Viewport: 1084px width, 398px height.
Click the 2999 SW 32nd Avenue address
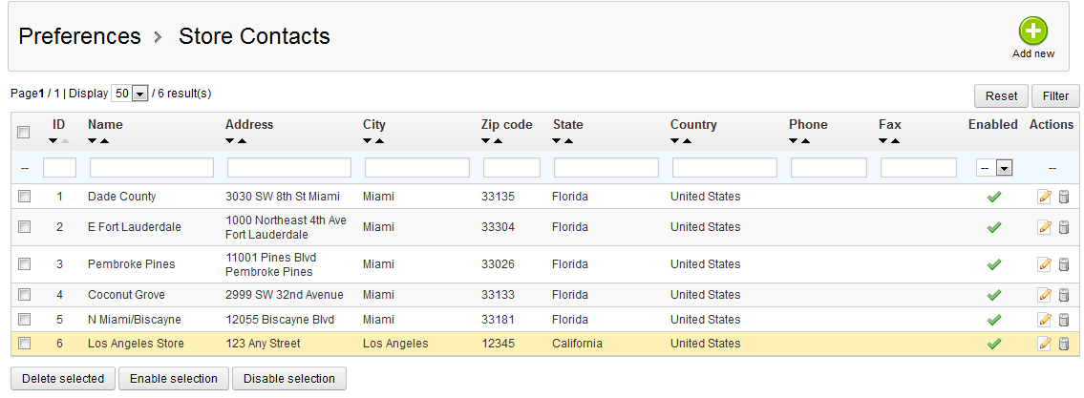pyautogui.click(x=285, y=294)
